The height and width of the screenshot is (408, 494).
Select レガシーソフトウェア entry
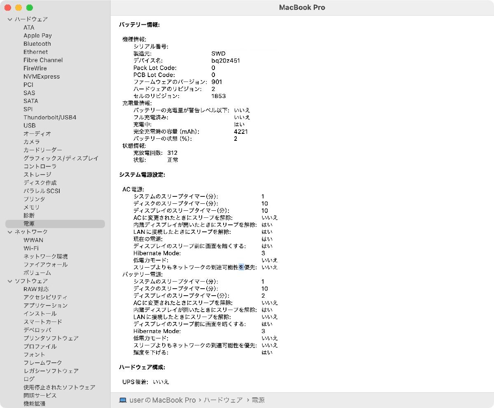click(51, 371)
